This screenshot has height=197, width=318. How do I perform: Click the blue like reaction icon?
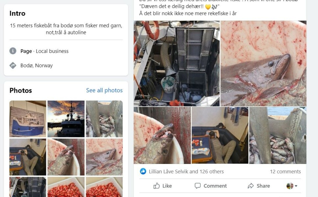(143, 171)
